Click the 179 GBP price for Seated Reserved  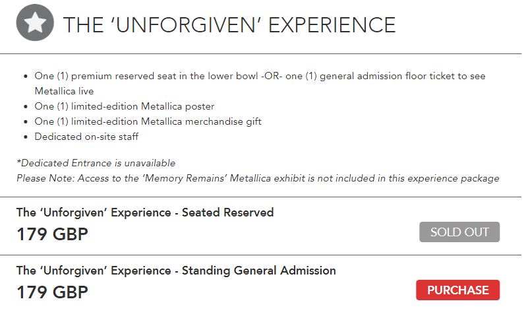[x=52, y=234]
